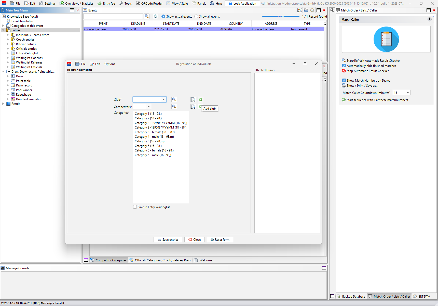Switch to SET DTM tab

coord(422,296)
